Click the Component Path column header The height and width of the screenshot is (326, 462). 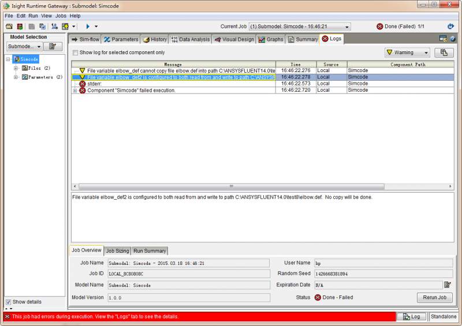pyautogui.click(x=400, y=65)
